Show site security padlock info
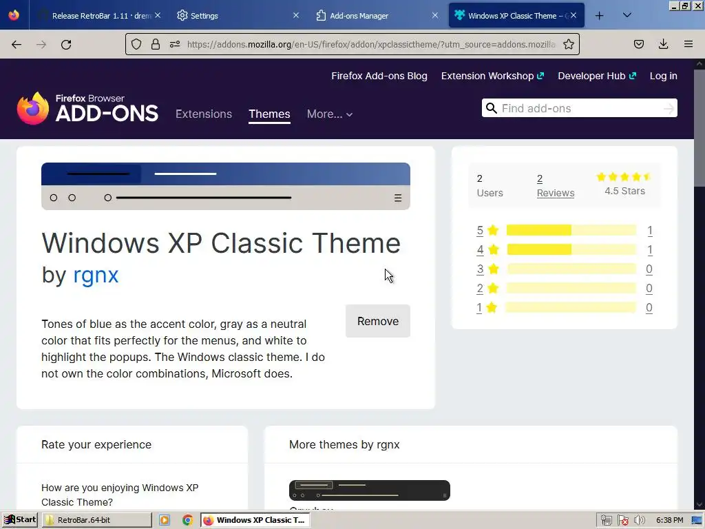Image resolution: width=705 pixels, height=529 pixels. click(x=156, y=44)
